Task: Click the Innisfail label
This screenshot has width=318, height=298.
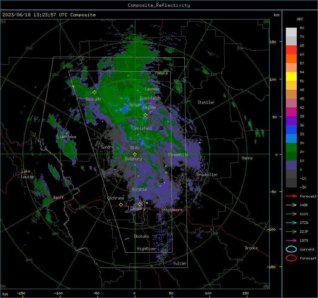Action: pyautogui.click(x=143, y=128)
